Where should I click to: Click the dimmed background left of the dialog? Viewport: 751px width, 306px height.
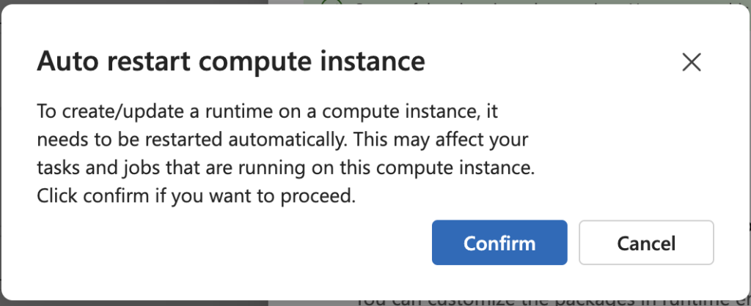(6, 146)
